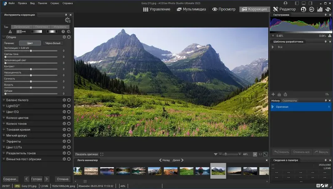
Task: Pin the Гистограмма panel
Action: (x=326, y=15)
